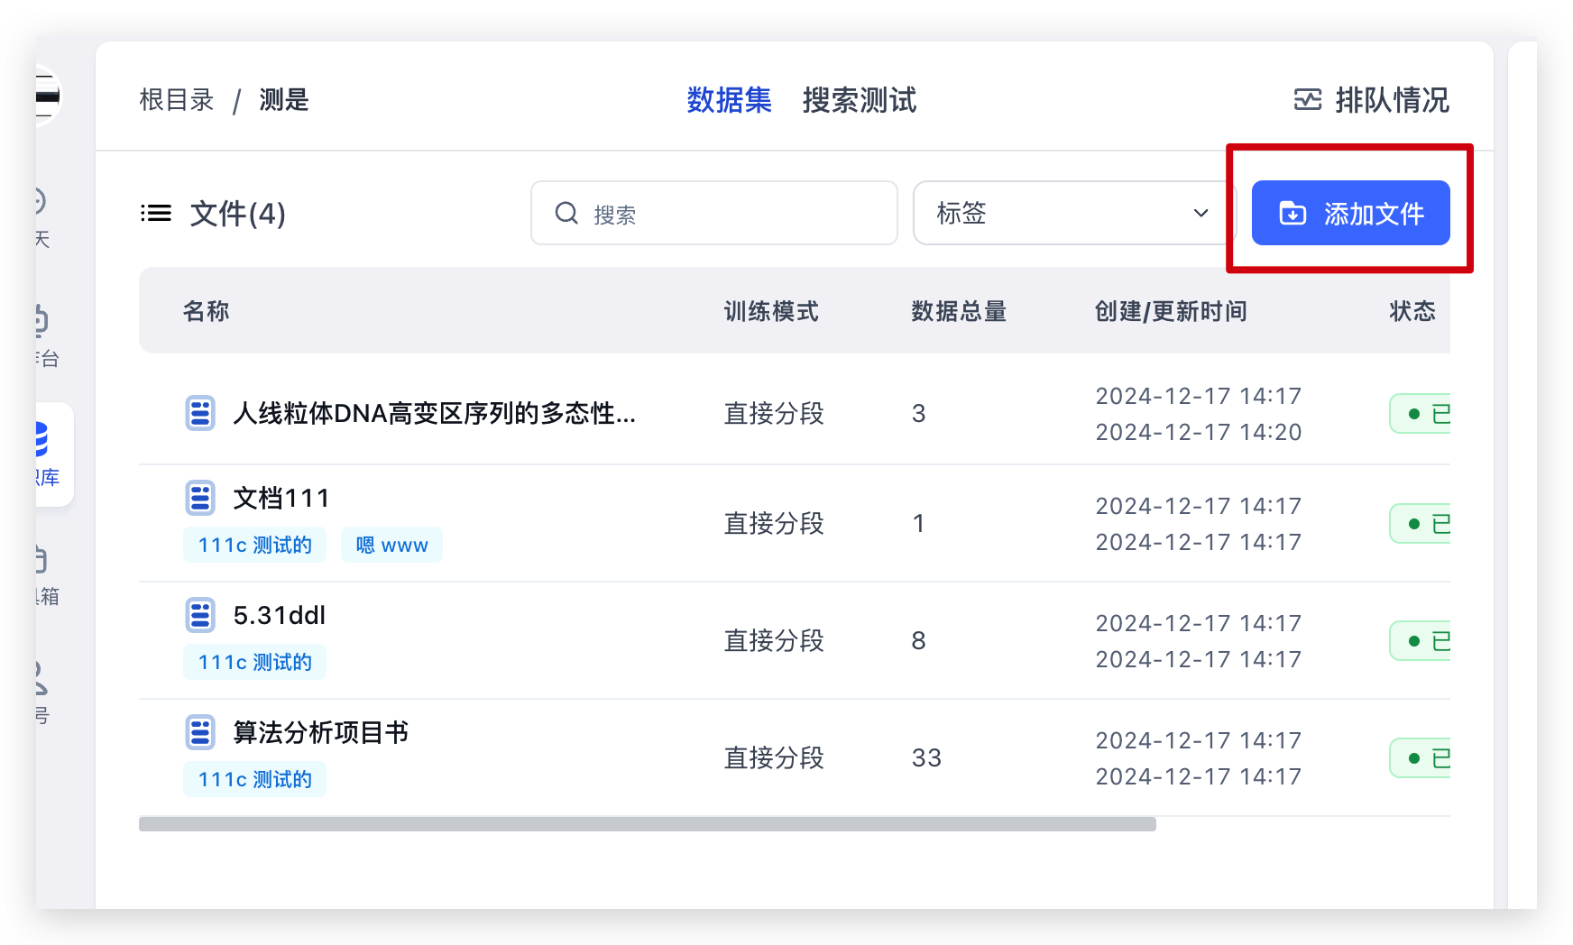This screenshot has height=945, width=1573.
Task: Click the file icon beside 5.31ddl
Action: (200, 615)
